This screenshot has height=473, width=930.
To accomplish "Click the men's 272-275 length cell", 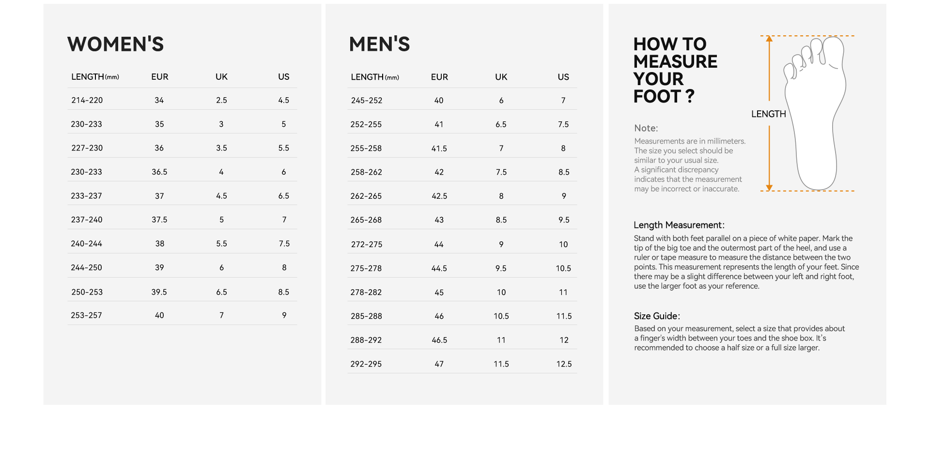I will tap(367, 245).
